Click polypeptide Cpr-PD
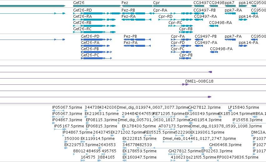The width and height of the screenshot is (266, 162). [x=181, y=46]
